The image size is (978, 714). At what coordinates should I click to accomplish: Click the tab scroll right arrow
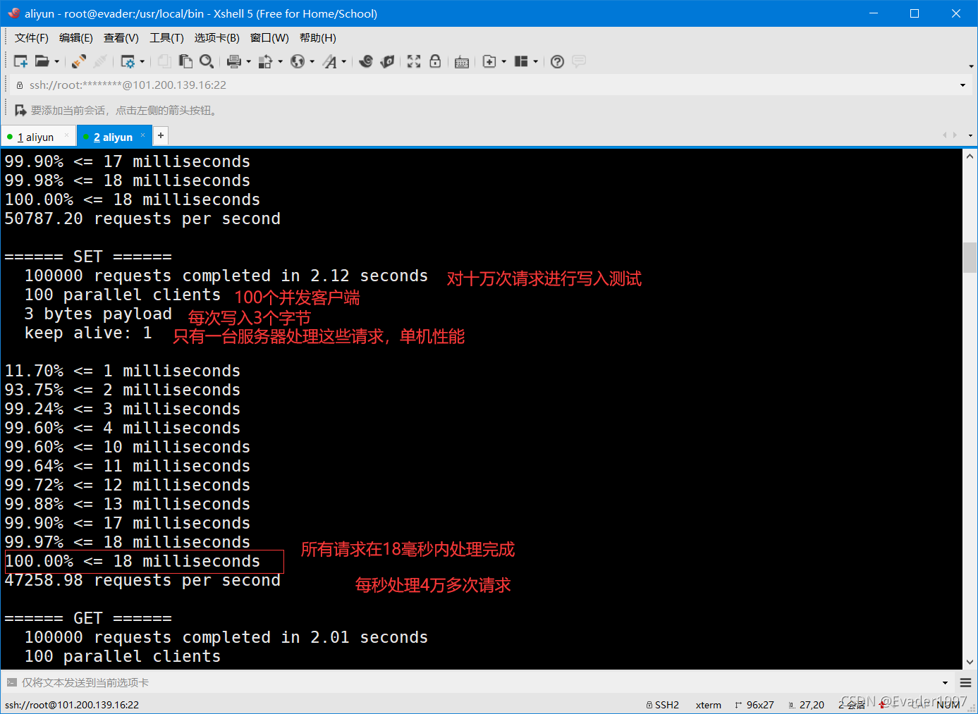[955, 135]
